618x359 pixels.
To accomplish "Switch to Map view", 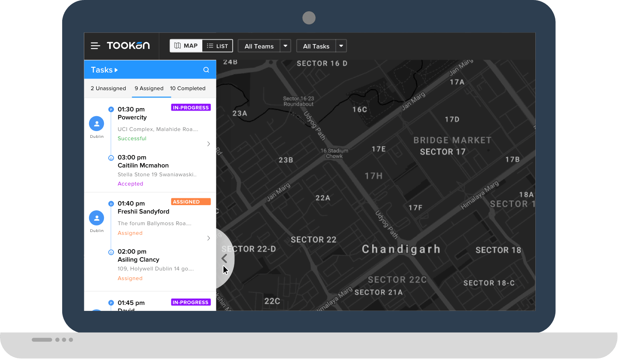I will pos(186,46).
